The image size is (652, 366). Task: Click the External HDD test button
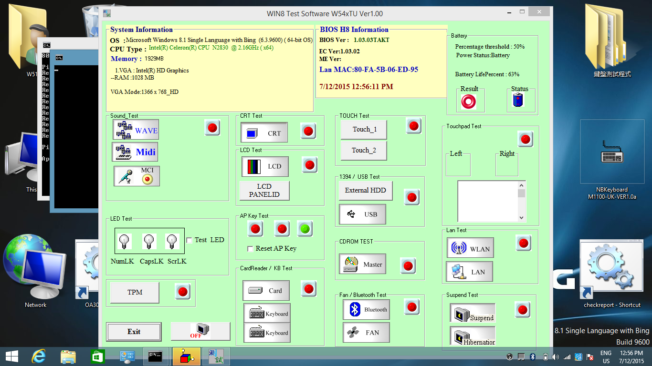(366, 190)
